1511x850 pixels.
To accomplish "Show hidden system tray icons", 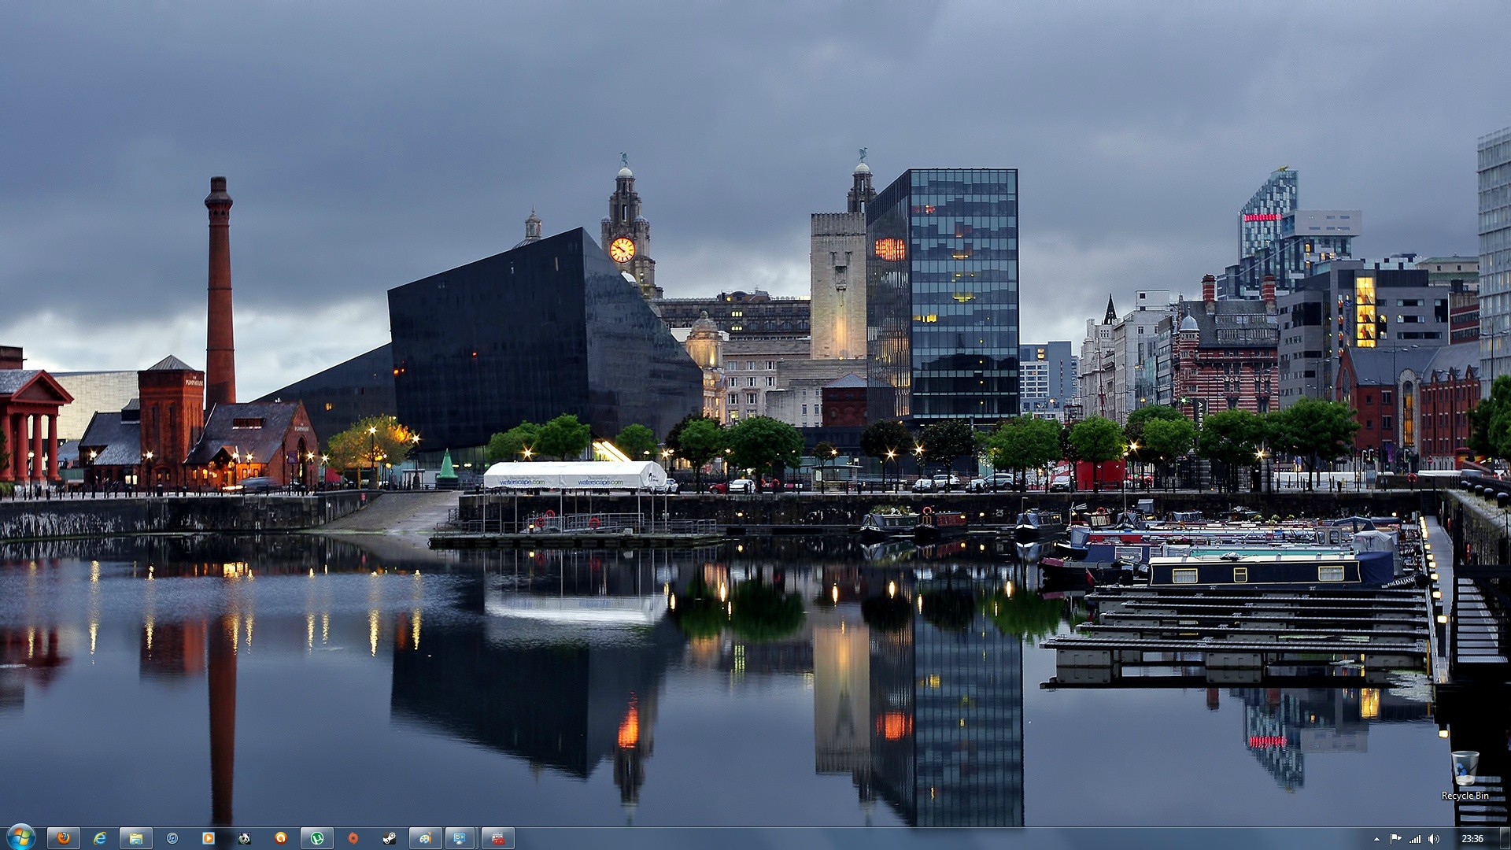I will click(1376, 839).
